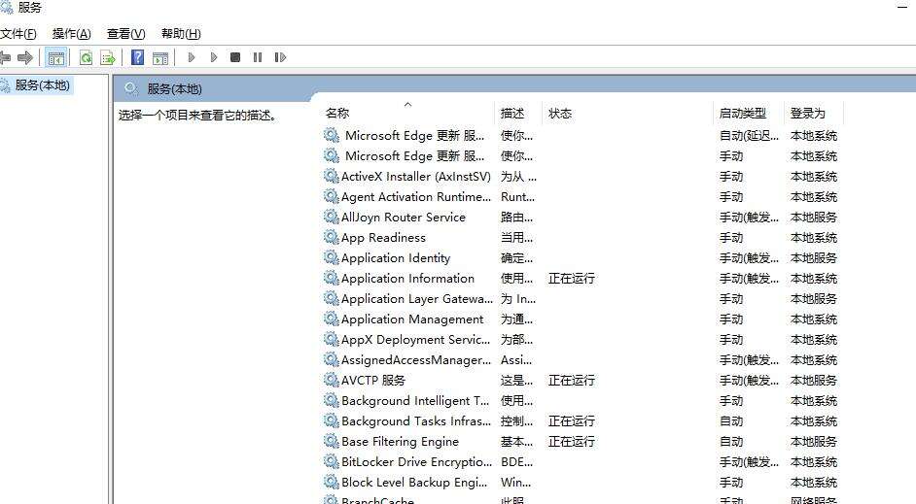Select BitLocker Drive Encryption service name
916x504 pixels.
click(x=416, y=462)
